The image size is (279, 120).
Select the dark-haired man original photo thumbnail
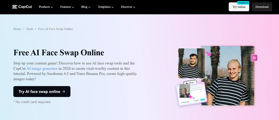click(192, 63)
